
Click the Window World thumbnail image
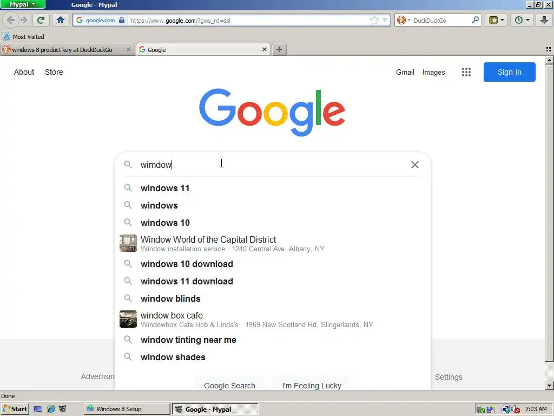pos(128,243)
